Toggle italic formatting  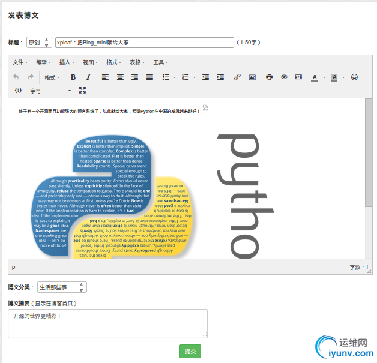coord(88,77)
